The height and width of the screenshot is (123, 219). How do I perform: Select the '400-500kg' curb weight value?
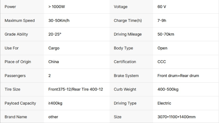pos(168,89)
